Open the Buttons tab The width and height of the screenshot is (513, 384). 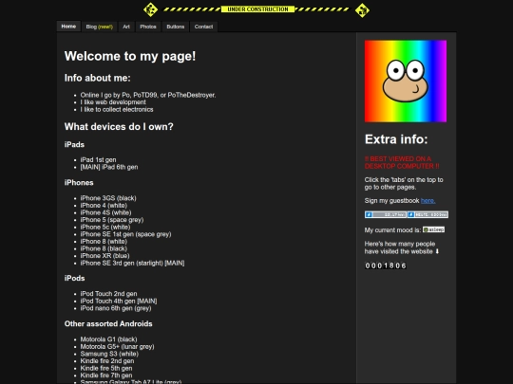coord(176,27)
